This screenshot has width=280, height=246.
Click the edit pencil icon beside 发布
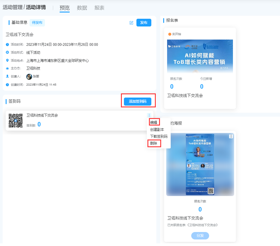pyautogui.click(x=131, y=23)
